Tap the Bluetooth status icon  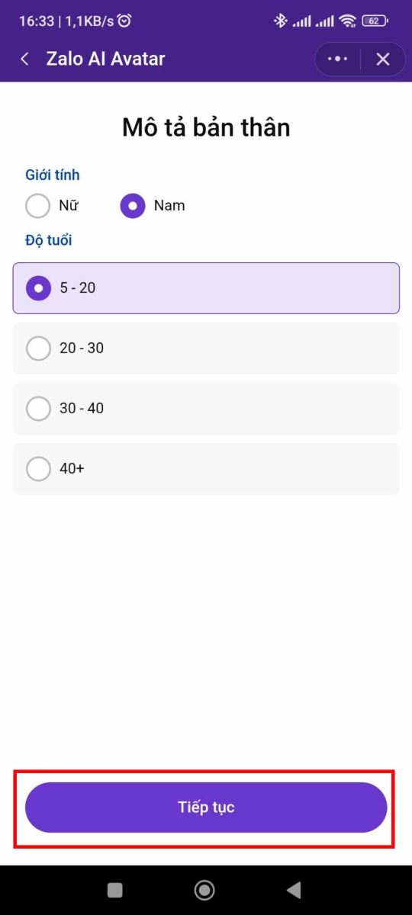[x=280, y=21]
